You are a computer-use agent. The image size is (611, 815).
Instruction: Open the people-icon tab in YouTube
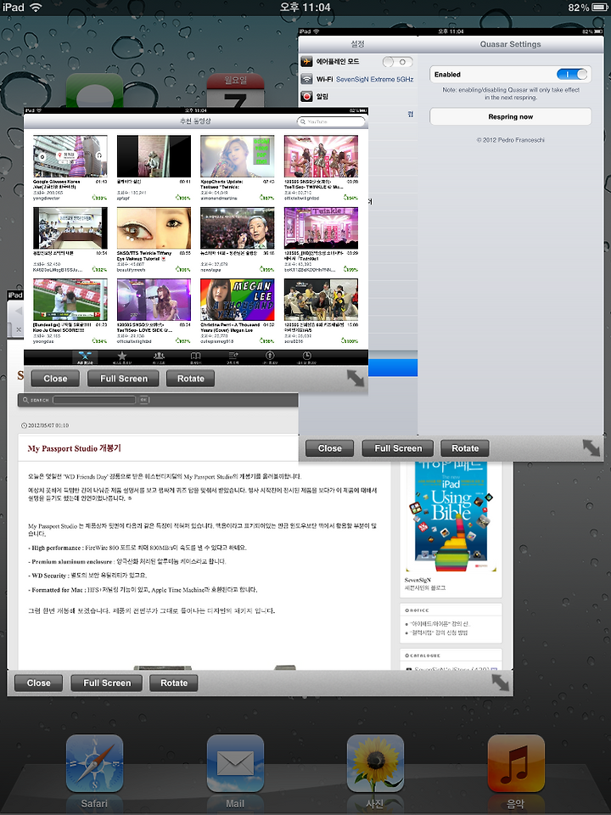(x=159, y=357)
